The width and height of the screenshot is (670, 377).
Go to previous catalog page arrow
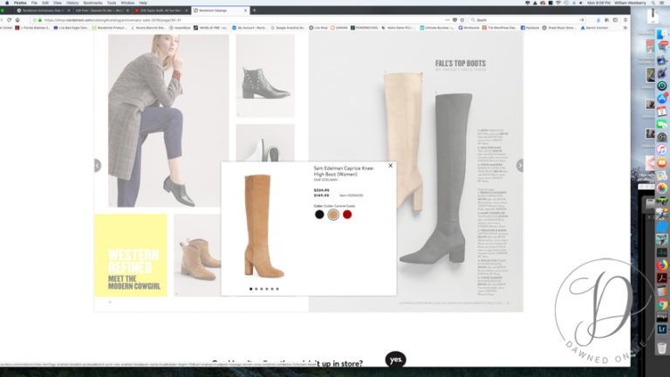[x=98, y=165]
